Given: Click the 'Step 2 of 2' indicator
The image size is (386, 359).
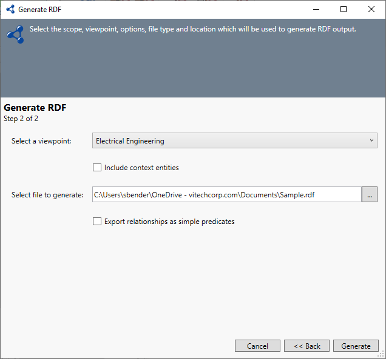Looking at the screenshot, I should (21, 119).
